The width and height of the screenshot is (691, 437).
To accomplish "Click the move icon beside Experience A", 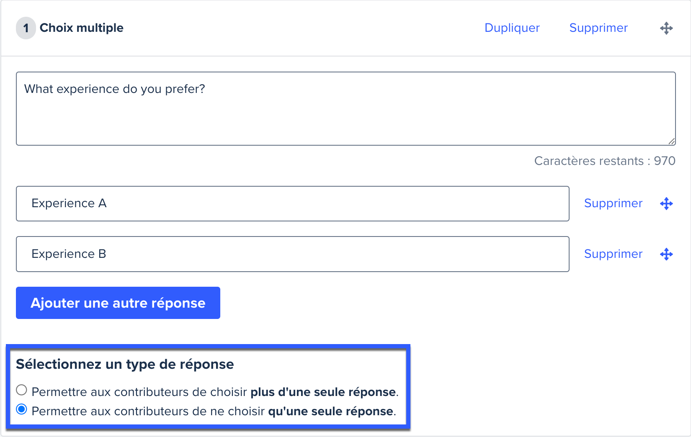I will point(666,204).
